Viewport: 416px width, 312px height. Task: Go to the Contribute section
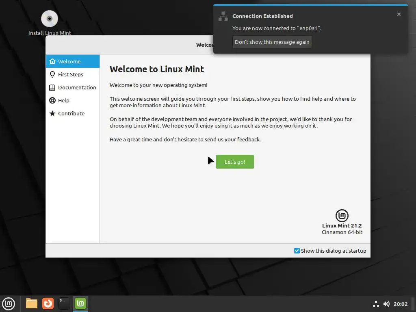[73, 113]
